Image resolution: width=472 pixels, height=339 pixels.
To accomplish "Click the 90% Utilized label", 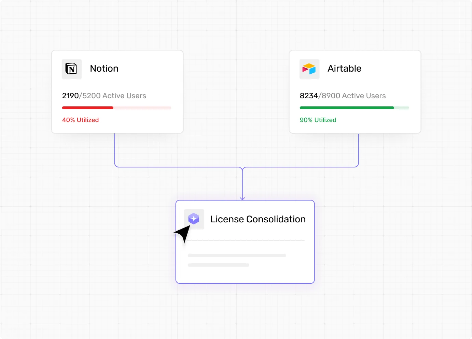I will [318, 120].
